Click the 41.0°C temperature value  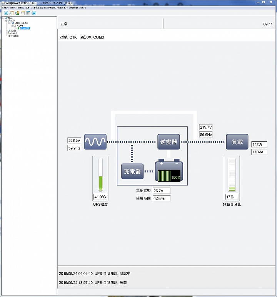(100, 197)
